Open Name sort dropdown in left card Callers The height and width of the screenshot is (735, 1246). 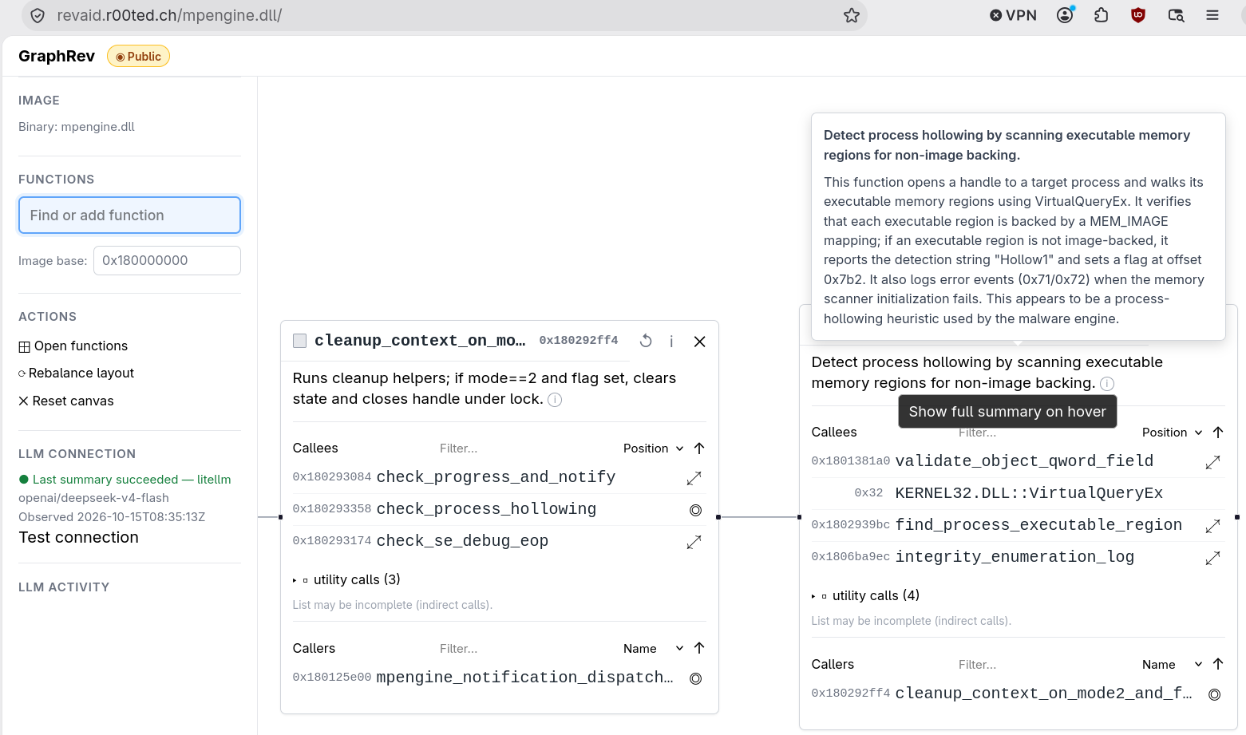(653, 649)
